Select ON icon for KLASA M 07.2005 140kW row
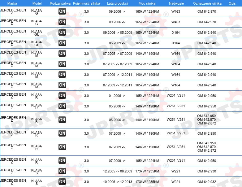The width and height of the screenshot is (242, 187). [x=62, y=54]
